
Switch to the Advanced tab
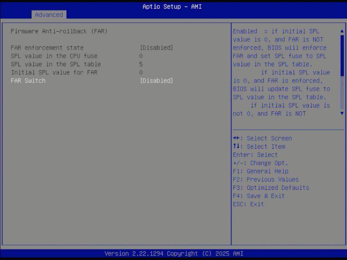click(x=49, y=15)
